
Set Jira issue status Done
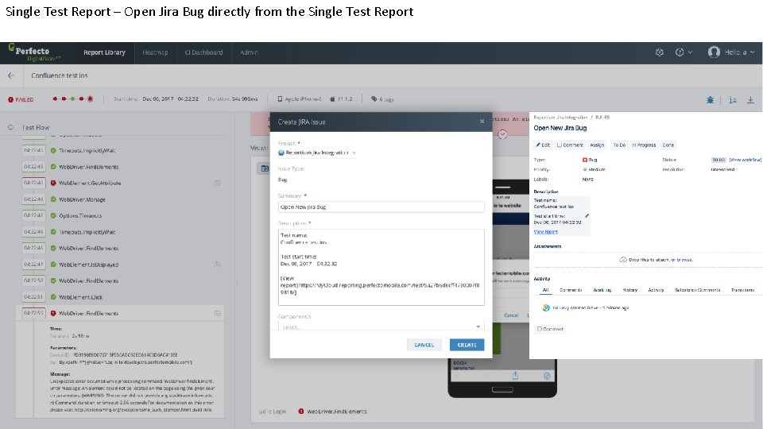click(x=668, y=145)
